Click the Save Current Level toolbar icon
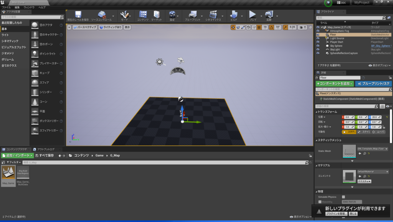The image size is (393, 222). [78, 15]
